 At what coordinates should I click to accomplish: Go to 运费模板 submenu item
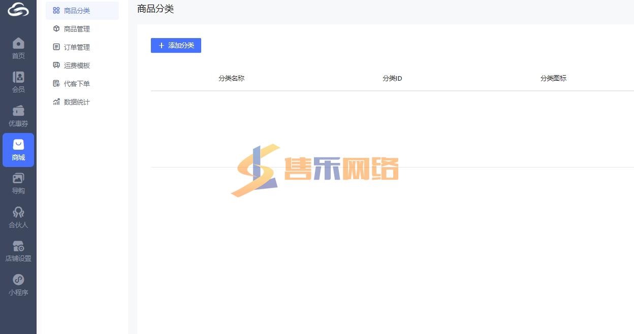tap(82, 65)
